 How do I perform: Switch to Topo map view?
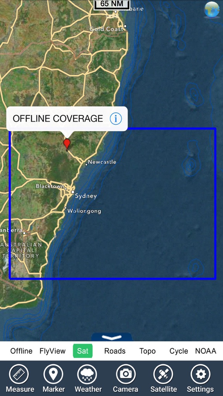pyautogui.click(x=148, y=351)
